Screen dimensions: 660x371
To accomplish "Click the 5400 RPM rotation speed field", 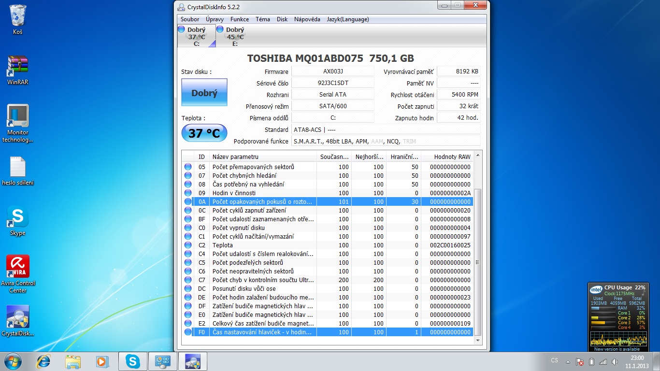I will [x=459, y=95].
